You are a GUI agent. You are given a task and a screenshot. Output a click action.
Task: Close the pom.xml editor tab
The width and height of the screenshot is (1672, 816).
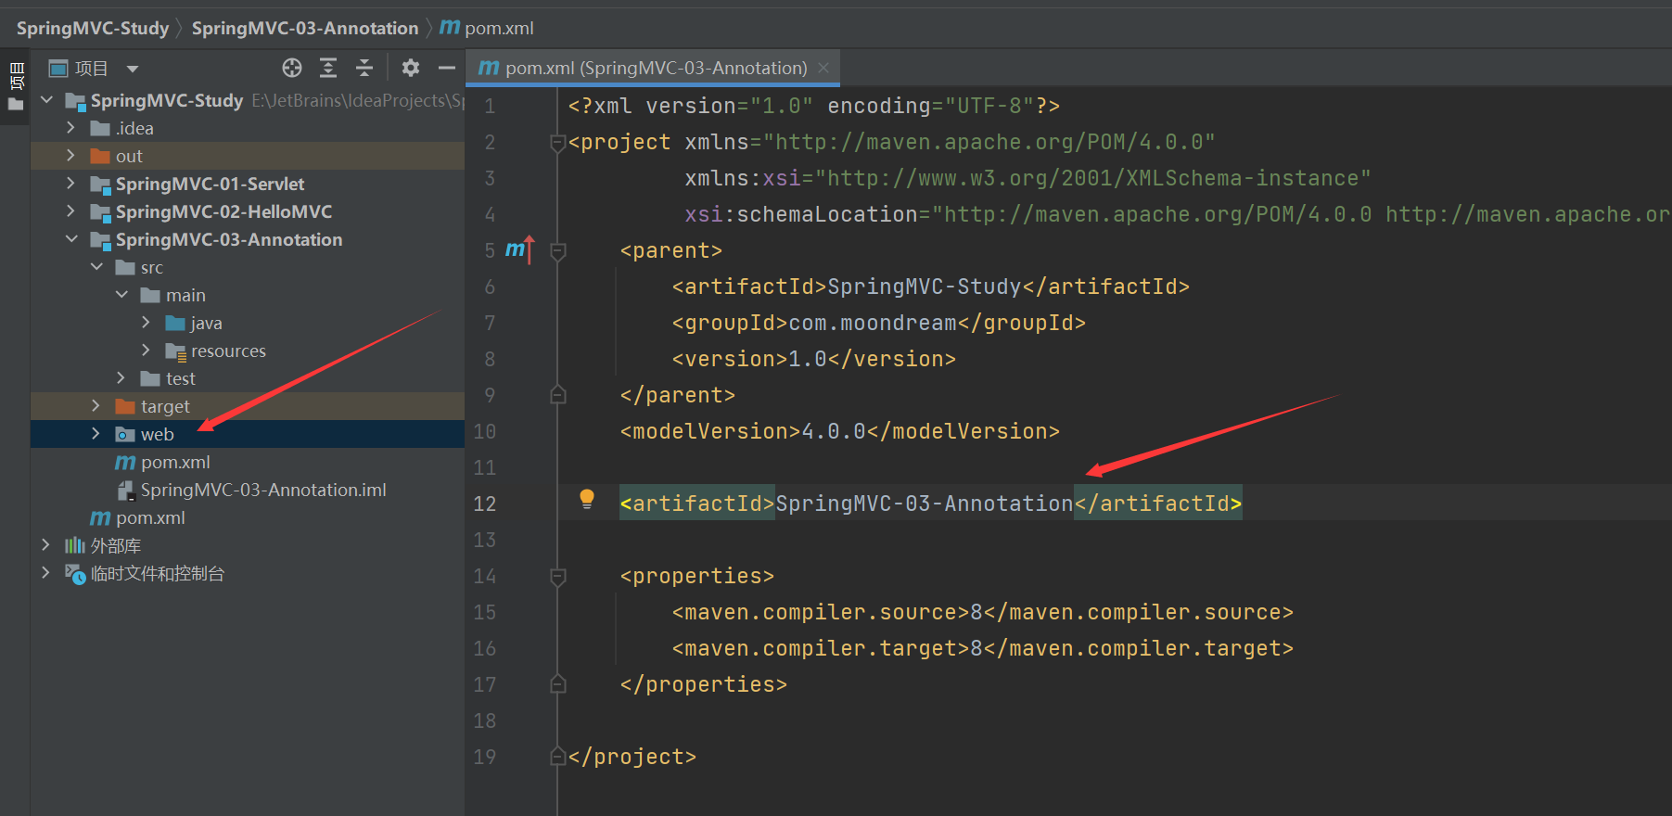click(823, 68)
